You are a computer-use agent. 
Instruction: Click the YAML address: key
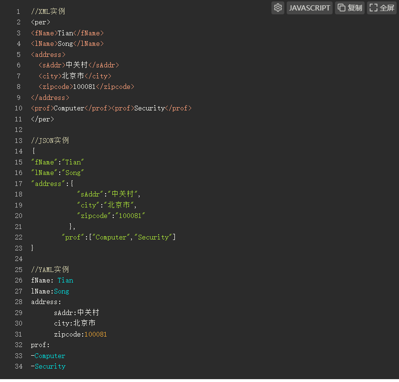tap(46, 302)
